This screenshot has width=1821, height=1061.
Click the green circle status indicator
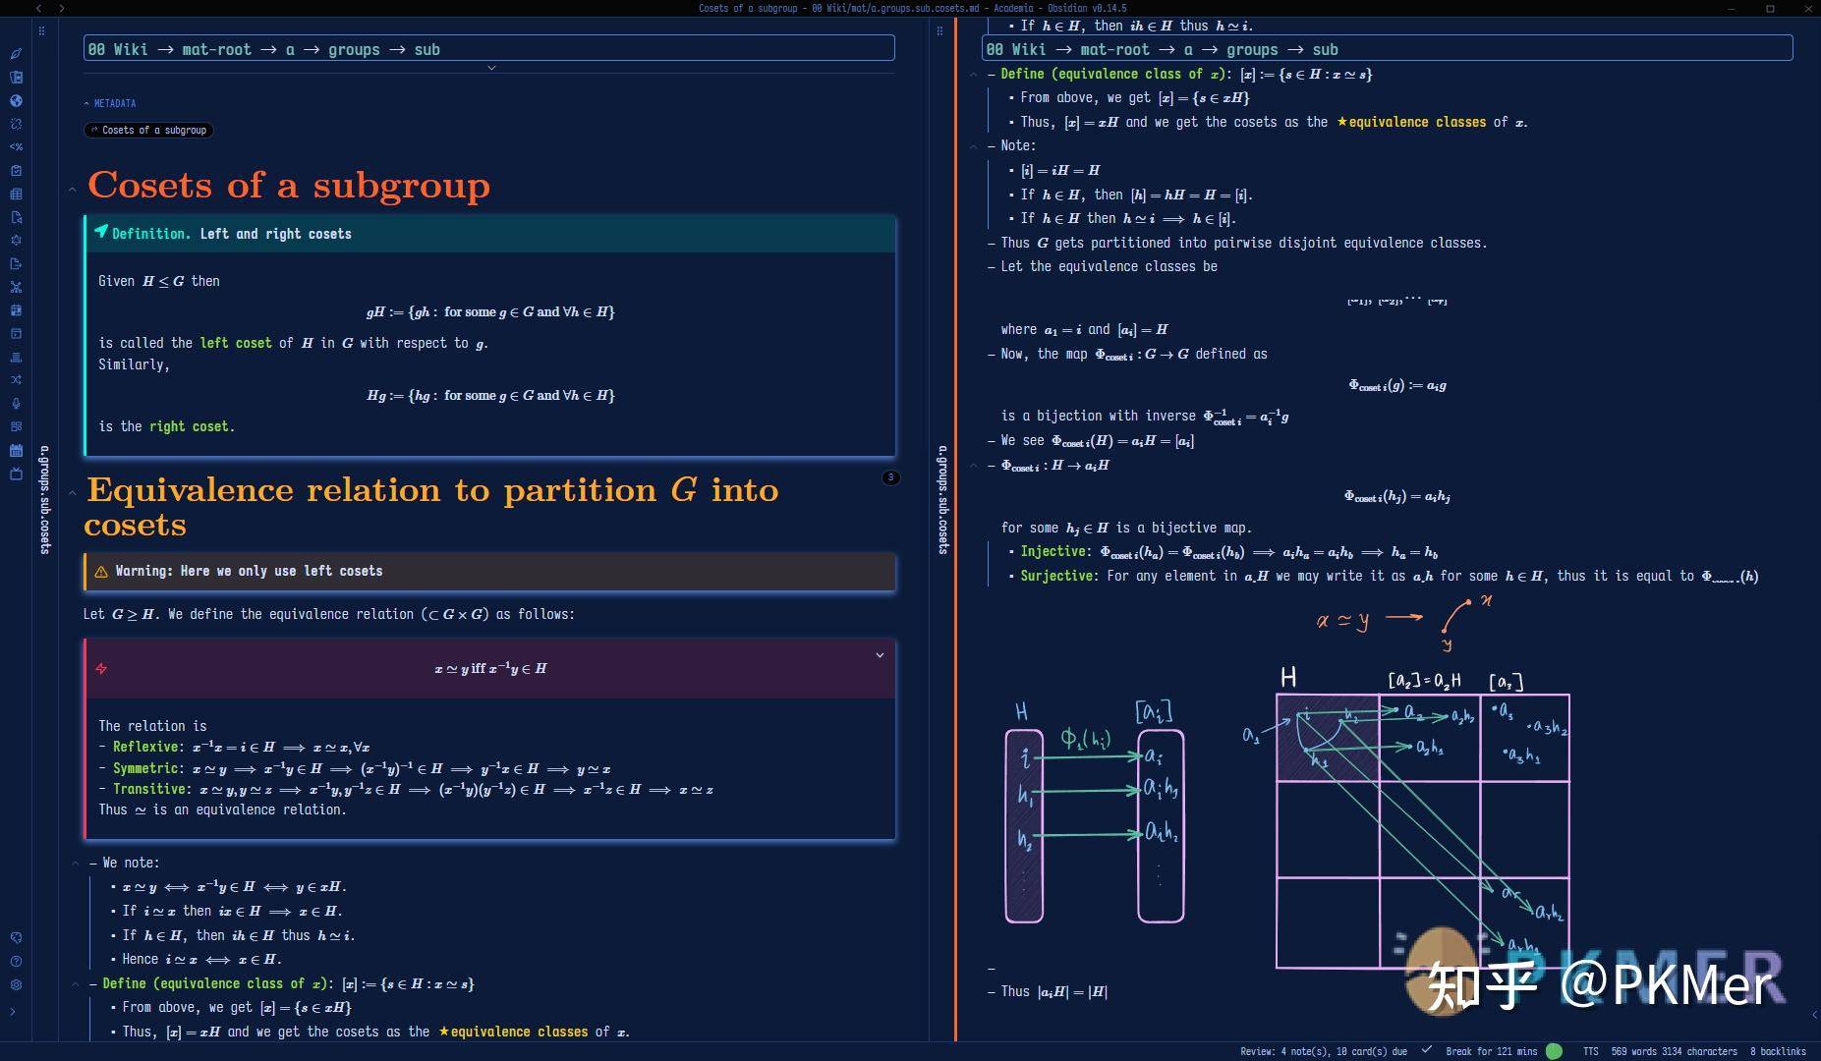(1554, 1051)
